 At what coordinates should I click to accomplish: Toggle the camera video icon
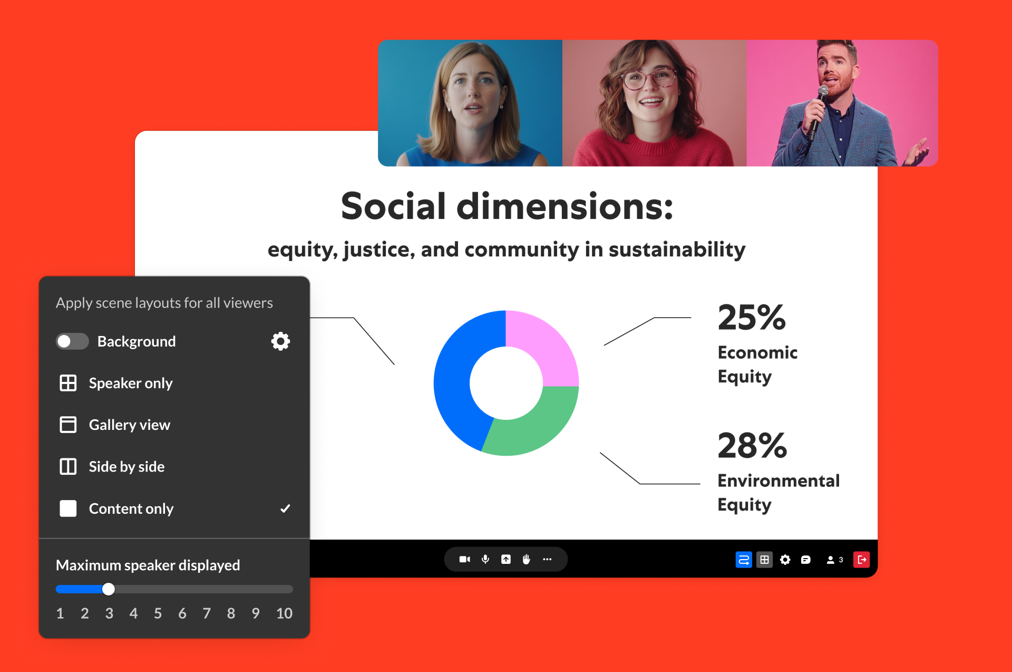pyautogui.click(x=464, y=559)
